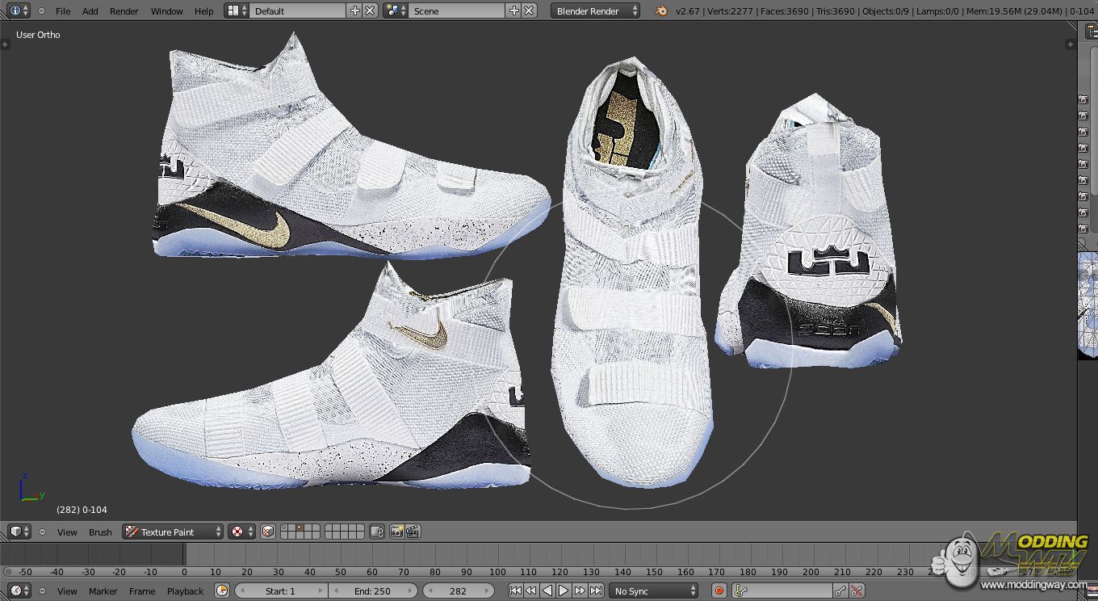The height and width of the screenshot is (601, 1098).
Task: Click the OpenGL render animation clapperboard icon
Action: pos(413,532)
